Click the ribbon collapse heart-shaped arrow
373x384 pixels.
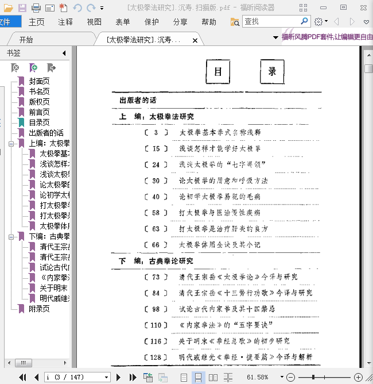tap(366, 22)
